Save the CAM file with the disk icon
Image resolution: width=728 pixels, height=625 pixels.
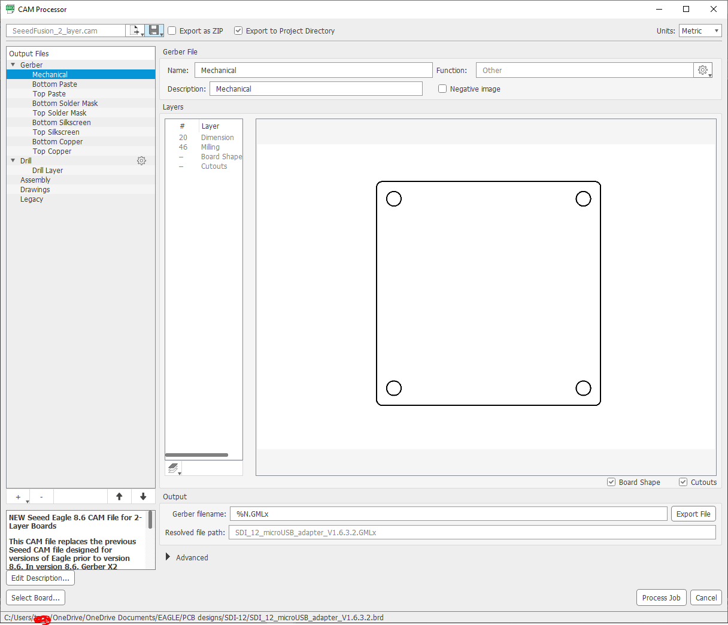coord(154,30)
